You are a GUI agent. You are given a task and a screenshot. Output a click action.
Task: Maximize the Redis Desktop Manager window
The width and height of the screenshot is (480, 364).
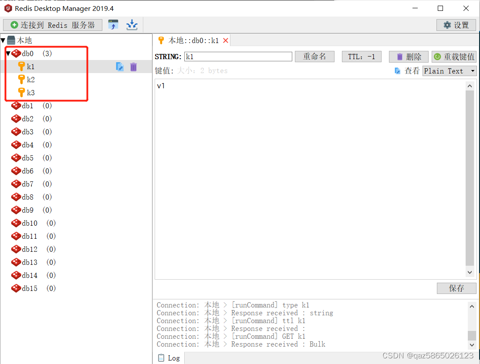[x=440, y=8]
